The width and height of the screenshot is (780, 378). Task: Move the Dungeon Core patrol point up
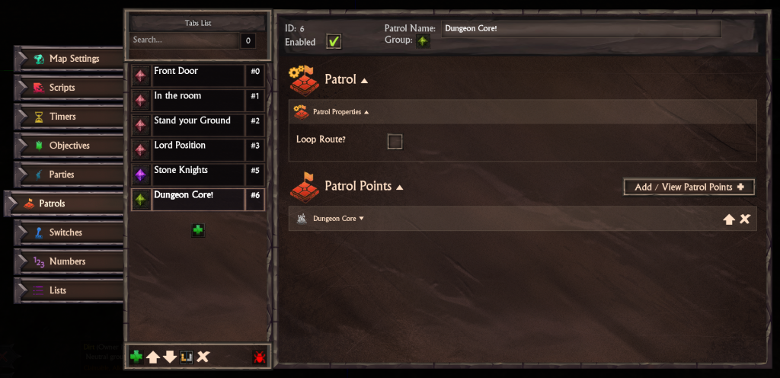coord(729,219)
